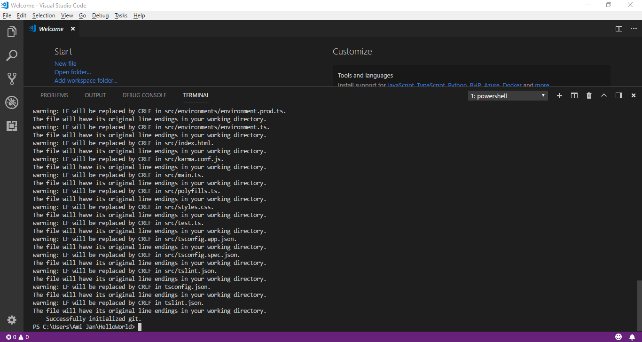The image size is (642, 342).
Task: Switch to the DEBUG CONSOLE tab
Action: click(x=144, y=95)
